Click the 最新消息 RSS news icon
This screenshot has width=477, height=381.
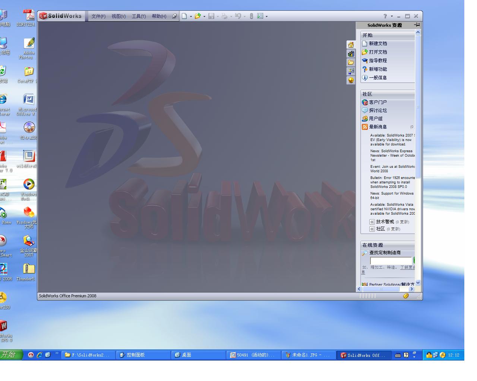[365, 127]
